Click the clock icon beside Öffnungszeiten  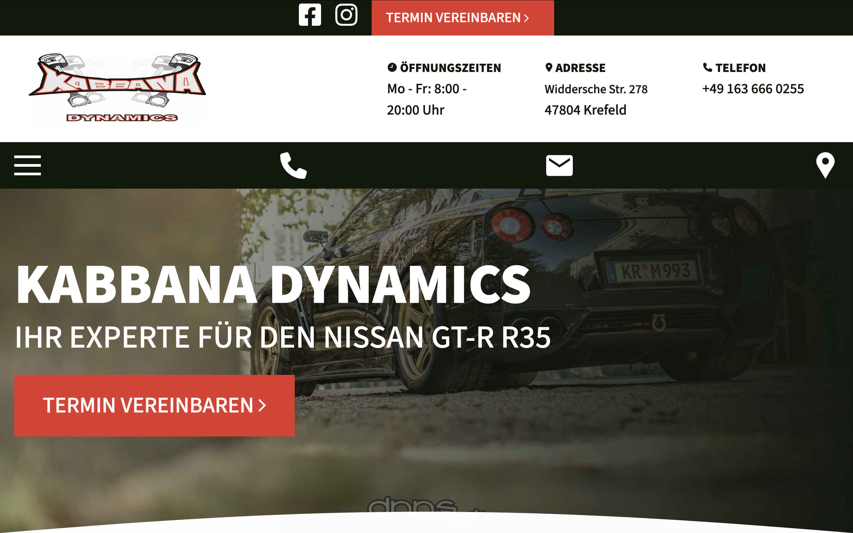pyautogui.click(x=392, y=67)
